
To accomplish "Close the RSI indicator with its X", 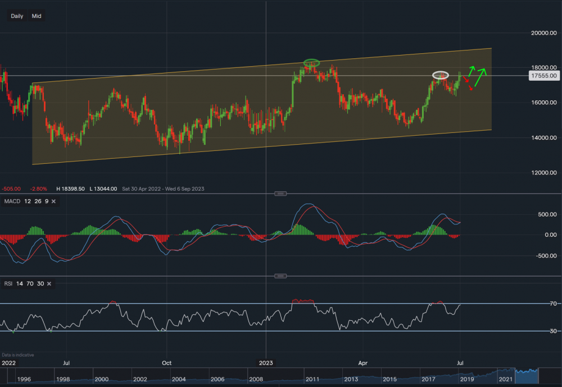I will (49, 284).
